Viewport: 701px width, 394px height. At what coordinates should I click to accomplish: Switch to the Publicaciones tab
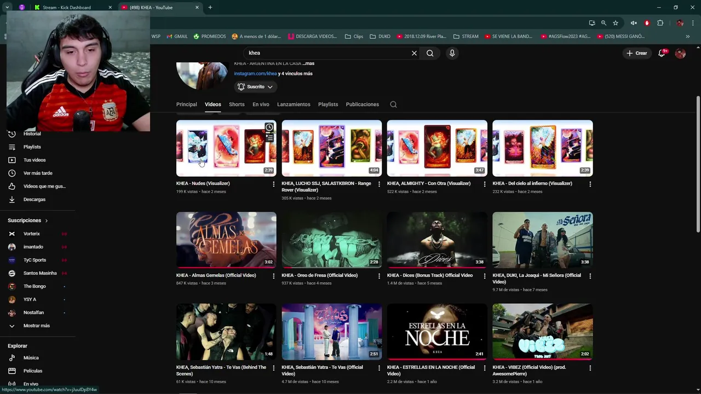pyautogui.click(x=362, y=105)
